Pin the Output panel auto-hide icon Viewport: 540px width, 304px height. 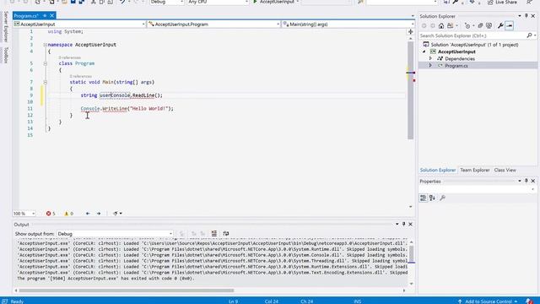click(403, 224)
